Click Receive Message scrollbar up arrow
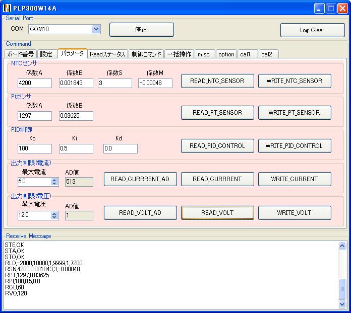This screenshot has width=351, height=313. point(342,246)
